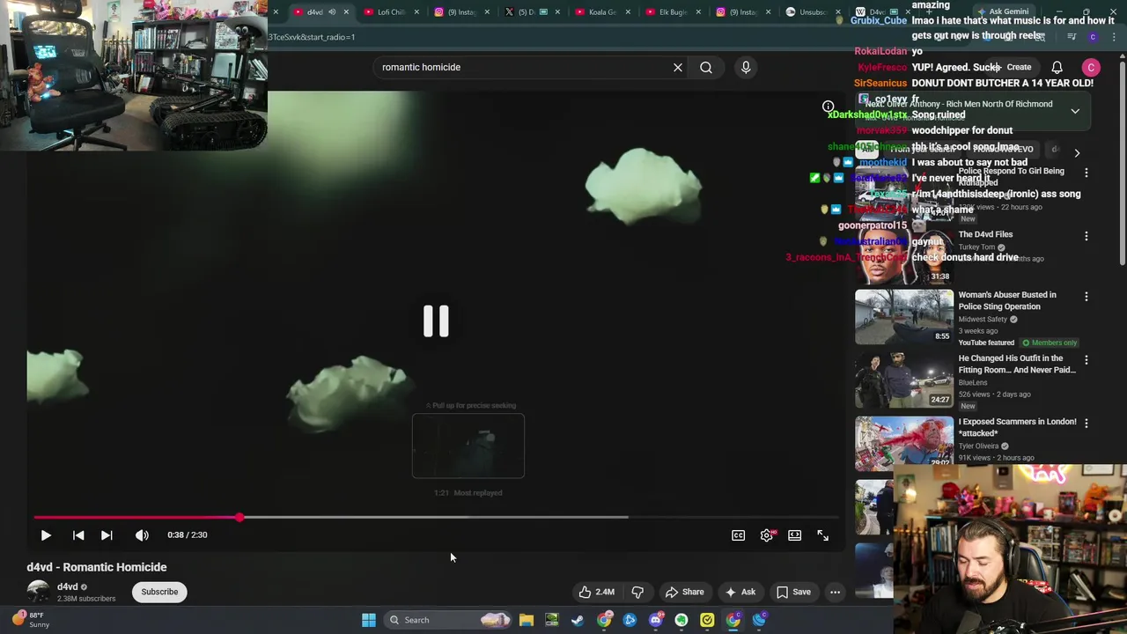This screenshot has width=1127, height=634.
Task: Skip to the next video in the player
Action: coord(107,534)
